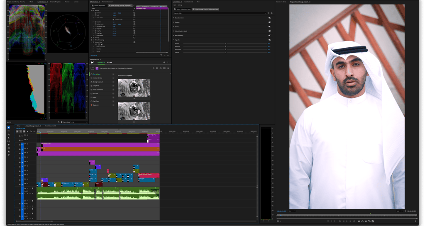Screen dimensions: 425x226
Task: Select the Type tool
Action: click(9, 155)
